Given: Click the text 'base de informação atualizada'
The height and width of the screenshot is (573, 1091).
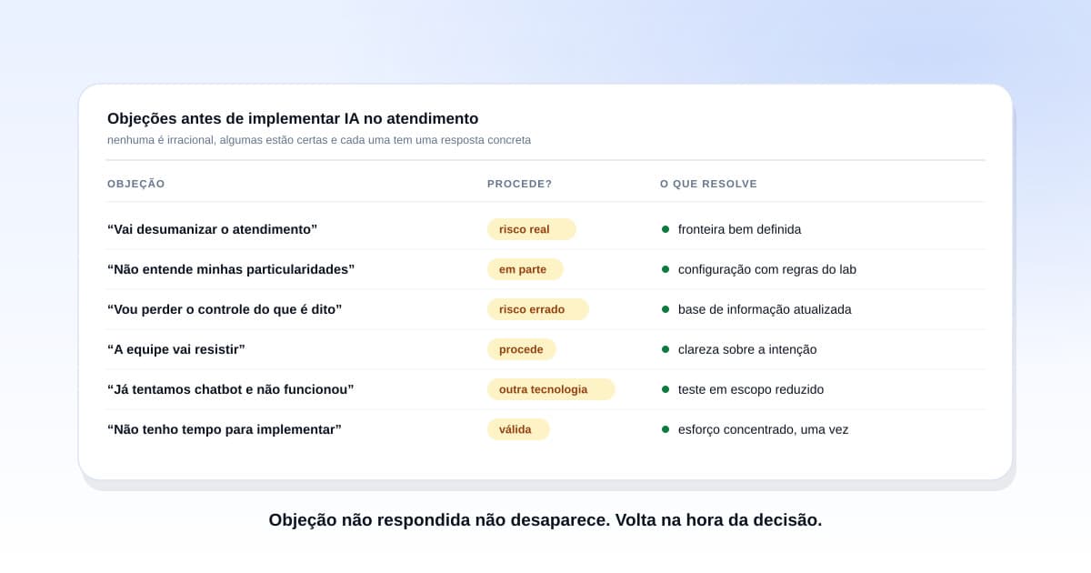Looking at the screenshot, I should tap(765, 309).
